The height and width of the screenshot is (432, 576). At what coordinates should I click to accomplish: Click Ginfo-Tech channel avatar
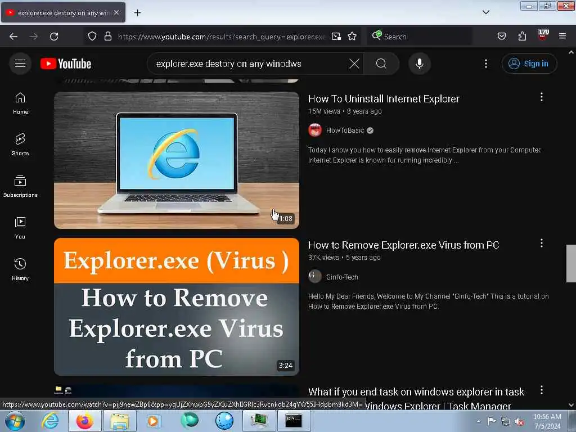click(x=315, y=276)
